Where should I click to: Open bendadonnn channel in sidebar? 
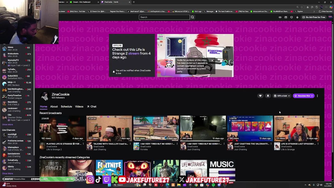(x=17, y=155)
